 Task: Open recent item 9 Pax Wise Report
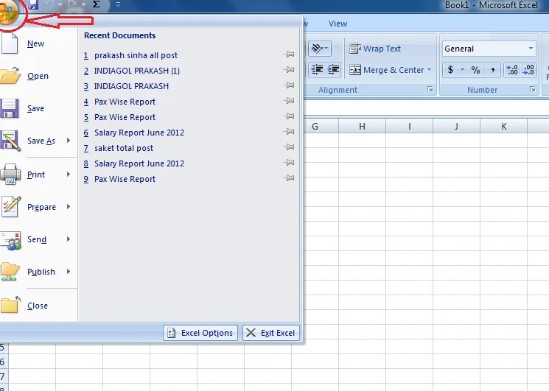click(125, 179)
